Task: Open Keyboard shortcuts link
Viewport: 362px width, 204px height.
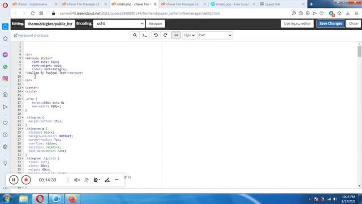Action: click(31, 35)
